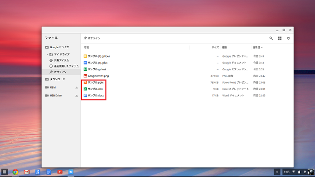
Task: Open the app launcher grid on shelf
Action: tap(4, 172)
